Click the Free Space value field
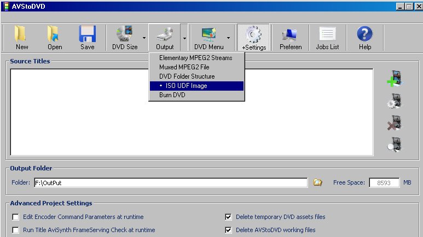The width and height of the screenshot is (423, 237). pos(384,182)
